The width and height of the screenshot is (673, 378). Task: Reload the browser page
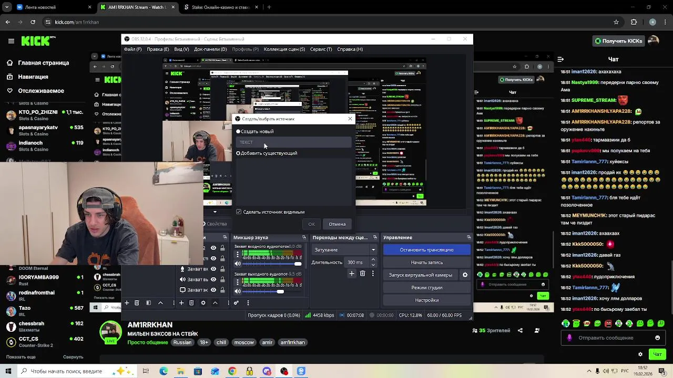point(33,22)
